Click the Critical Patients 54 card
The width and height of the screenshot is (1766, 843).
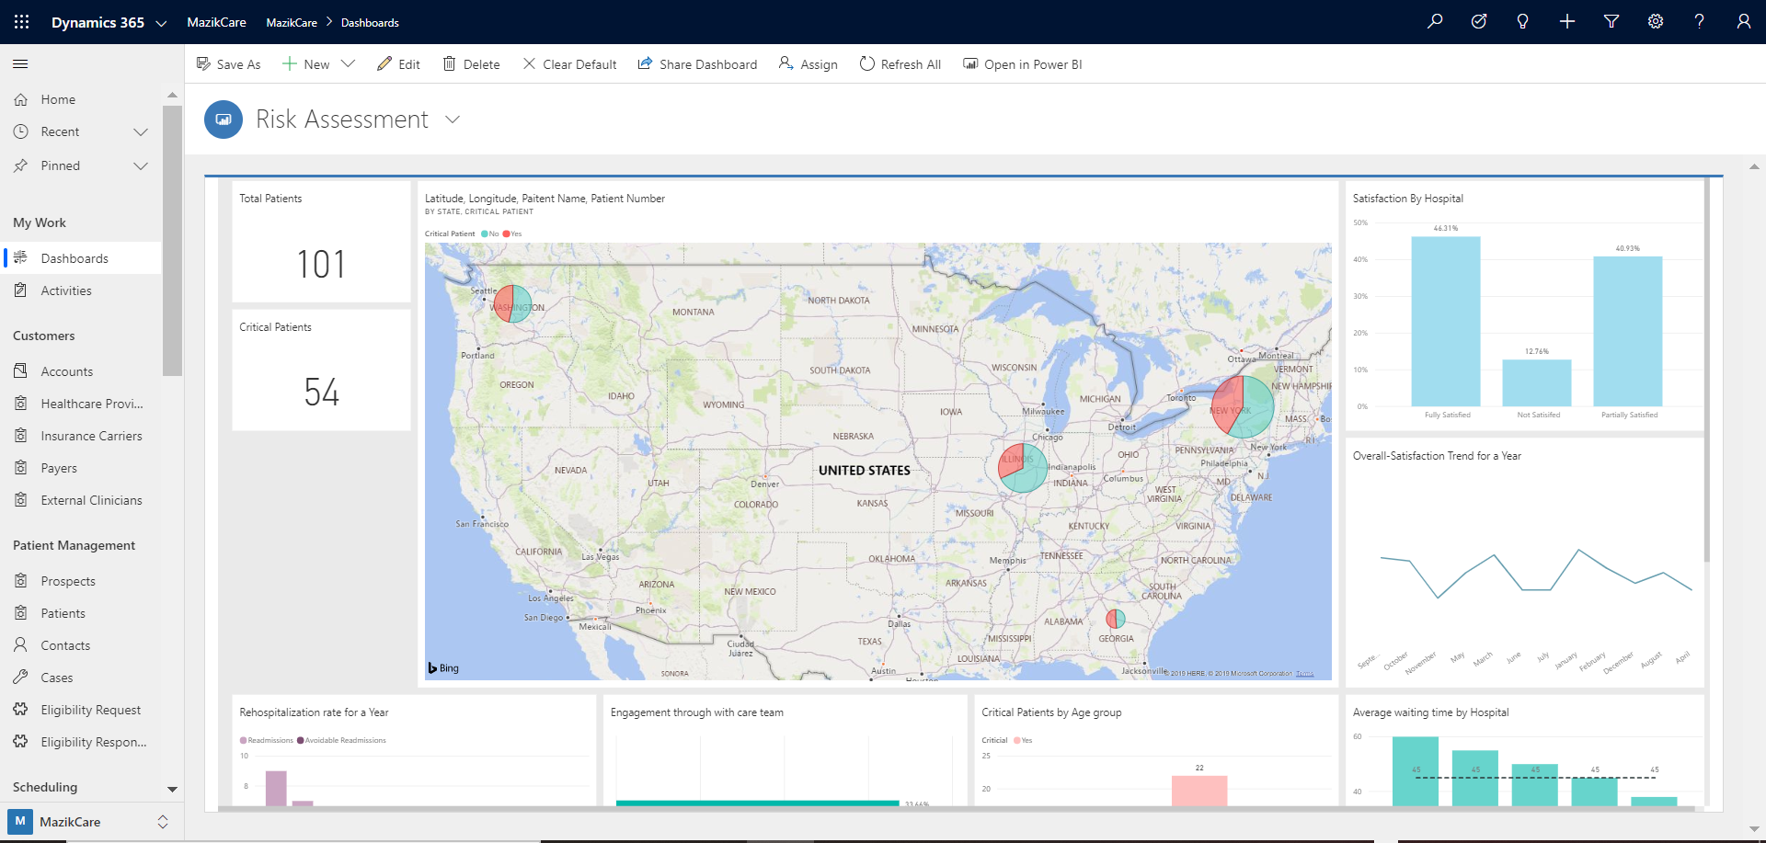coord(321,370)
